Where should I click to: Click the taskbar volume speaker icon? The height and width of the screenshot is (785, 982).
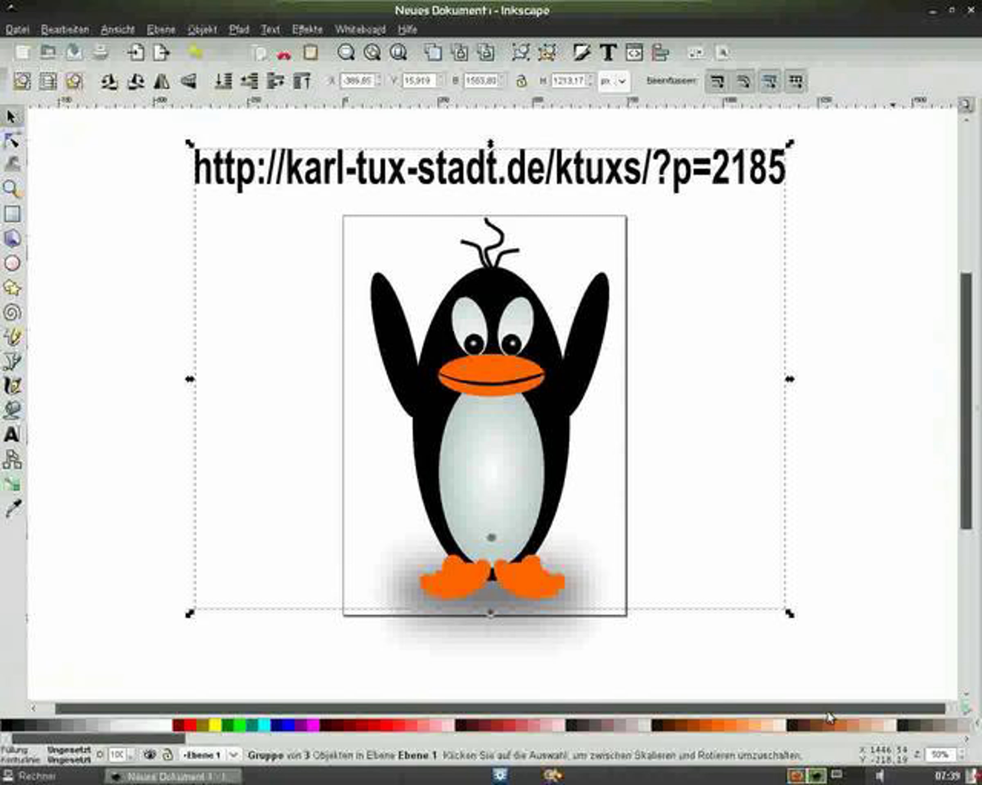tap(881, 776)
